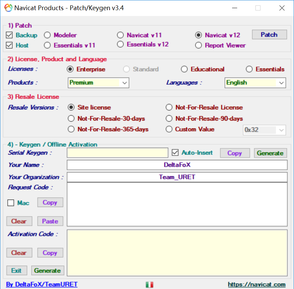Image resolution: width=294 pixels, height=289 pixels.
Task: Click Generate next to Serial Keygen
Action: 270,153
